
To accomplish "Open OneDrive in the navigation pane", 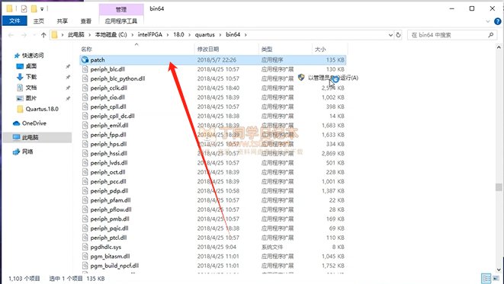I will coord(34,123).
